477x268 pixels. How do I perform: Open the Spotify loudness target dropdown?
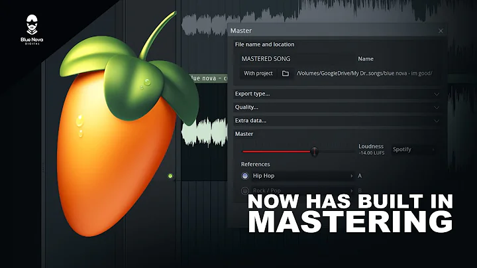(413, 149)
